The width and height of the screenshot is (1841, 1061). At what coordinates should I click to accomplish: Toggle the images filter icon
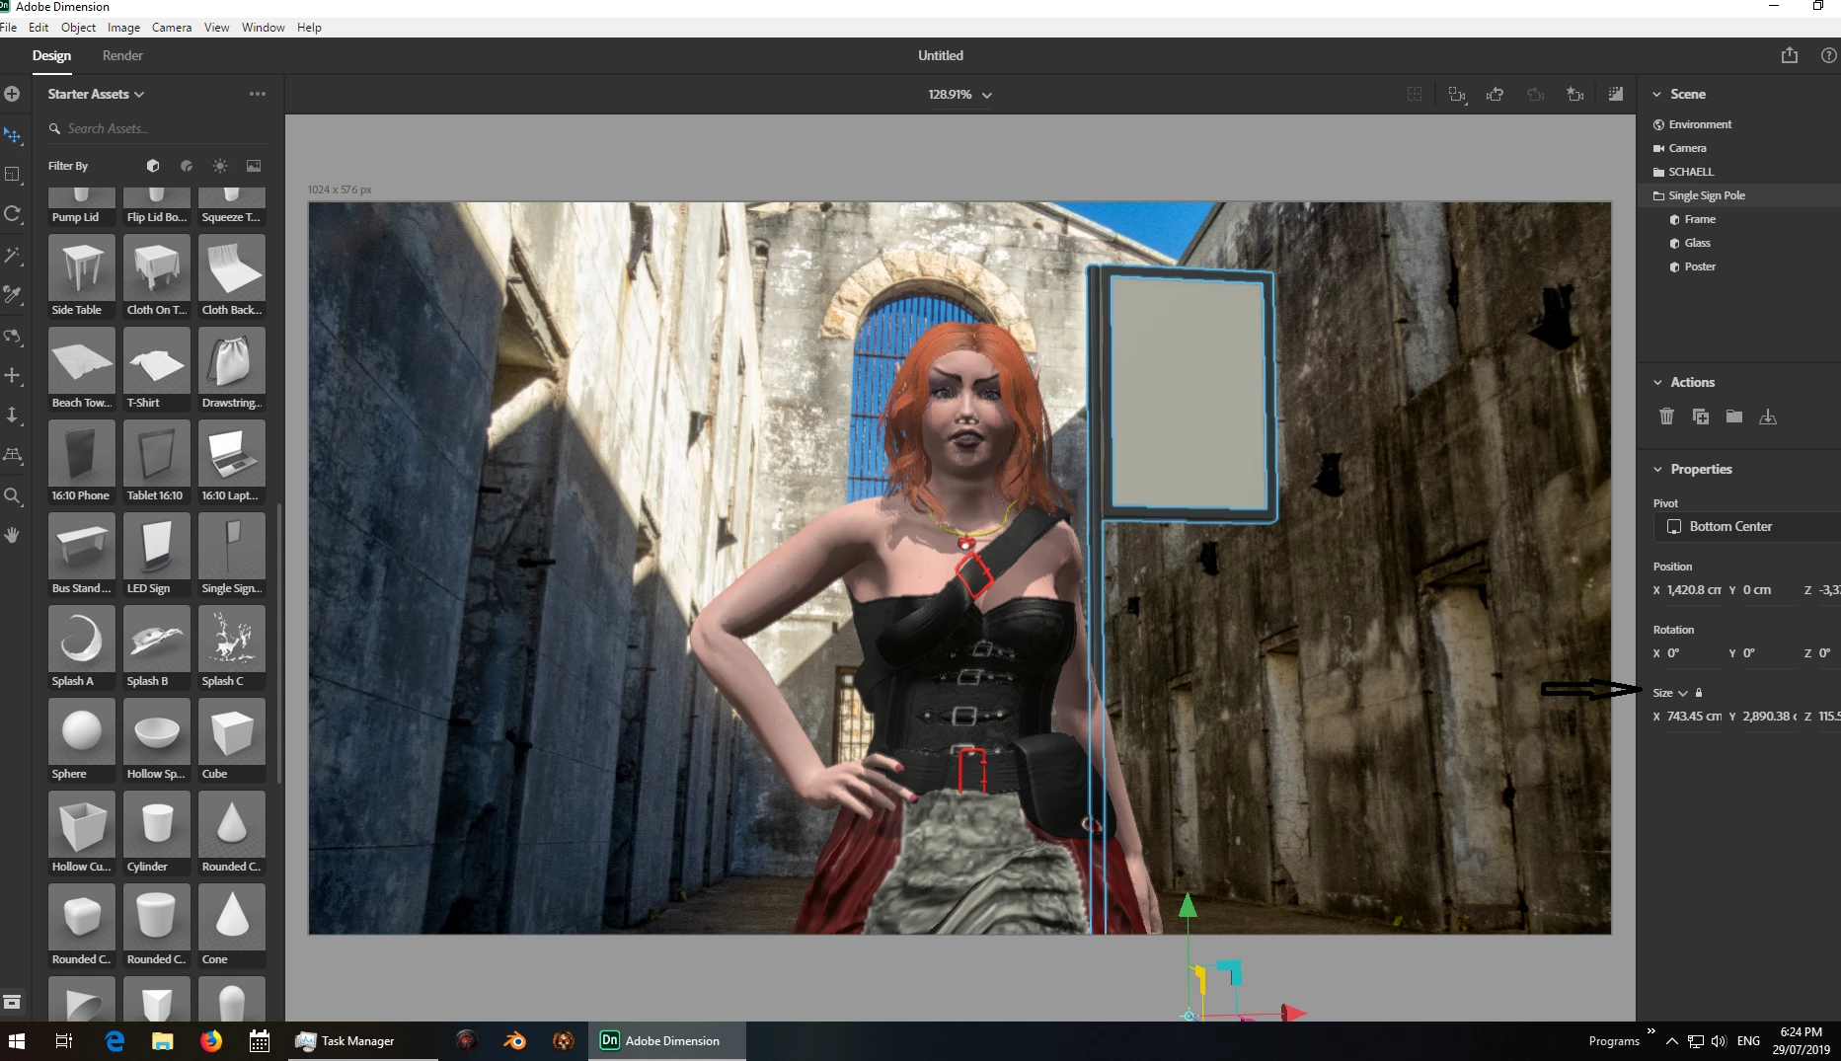[x=254, y=166]
